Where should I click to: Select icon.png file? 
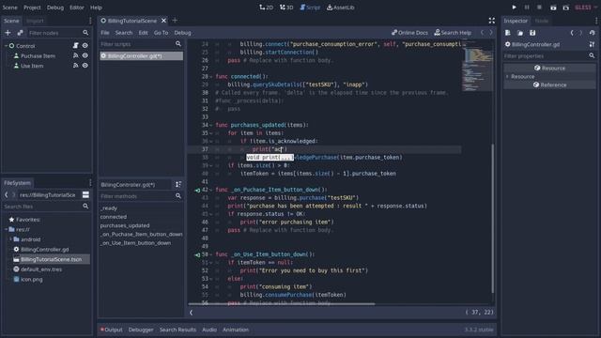[x=31, y=279]
